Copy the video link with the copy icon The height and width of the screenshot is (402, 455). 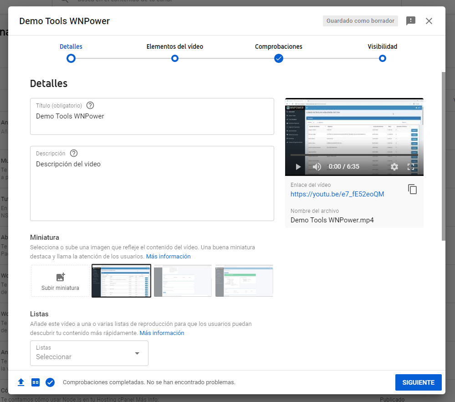point(412,189)
